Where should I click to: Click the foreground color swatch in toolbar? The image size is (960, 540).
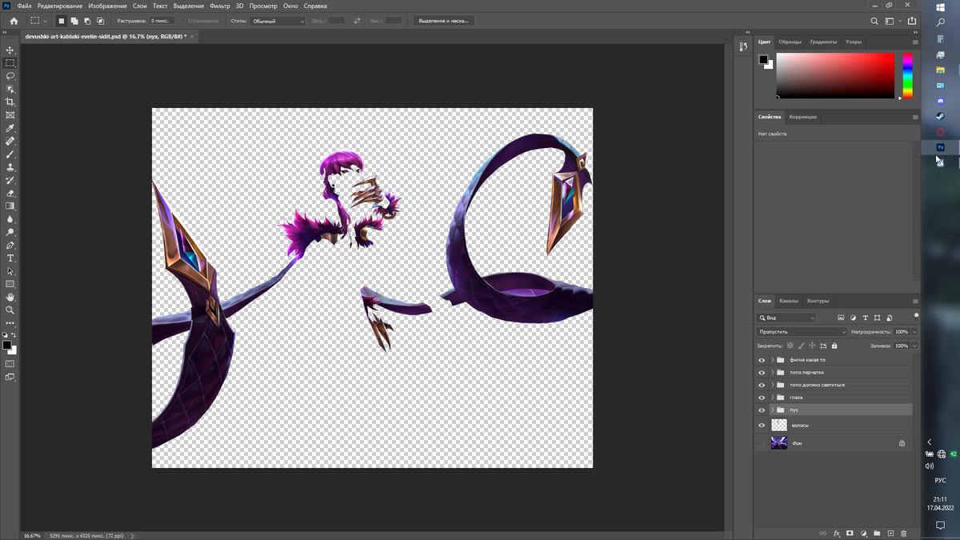7,345
